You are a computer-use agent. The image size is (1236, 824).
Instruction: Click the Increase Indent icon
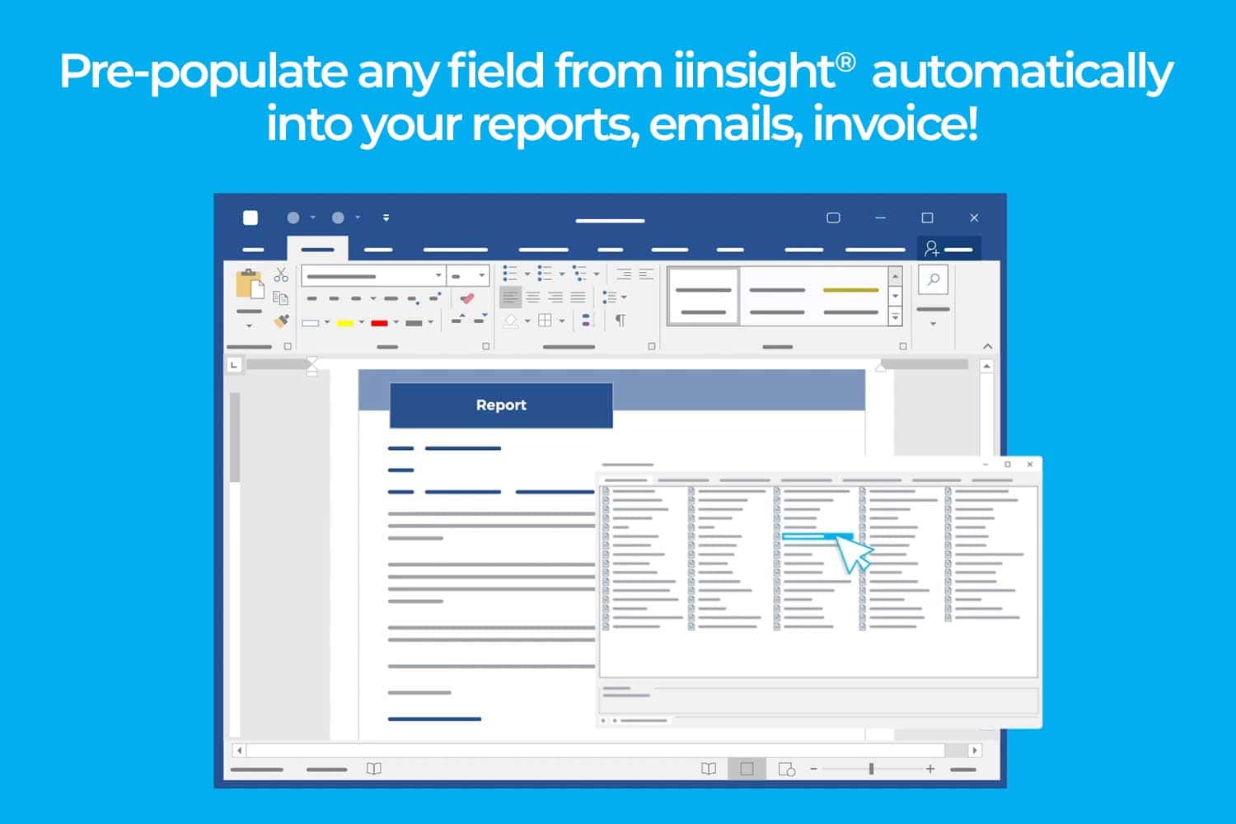coord(646,274)
